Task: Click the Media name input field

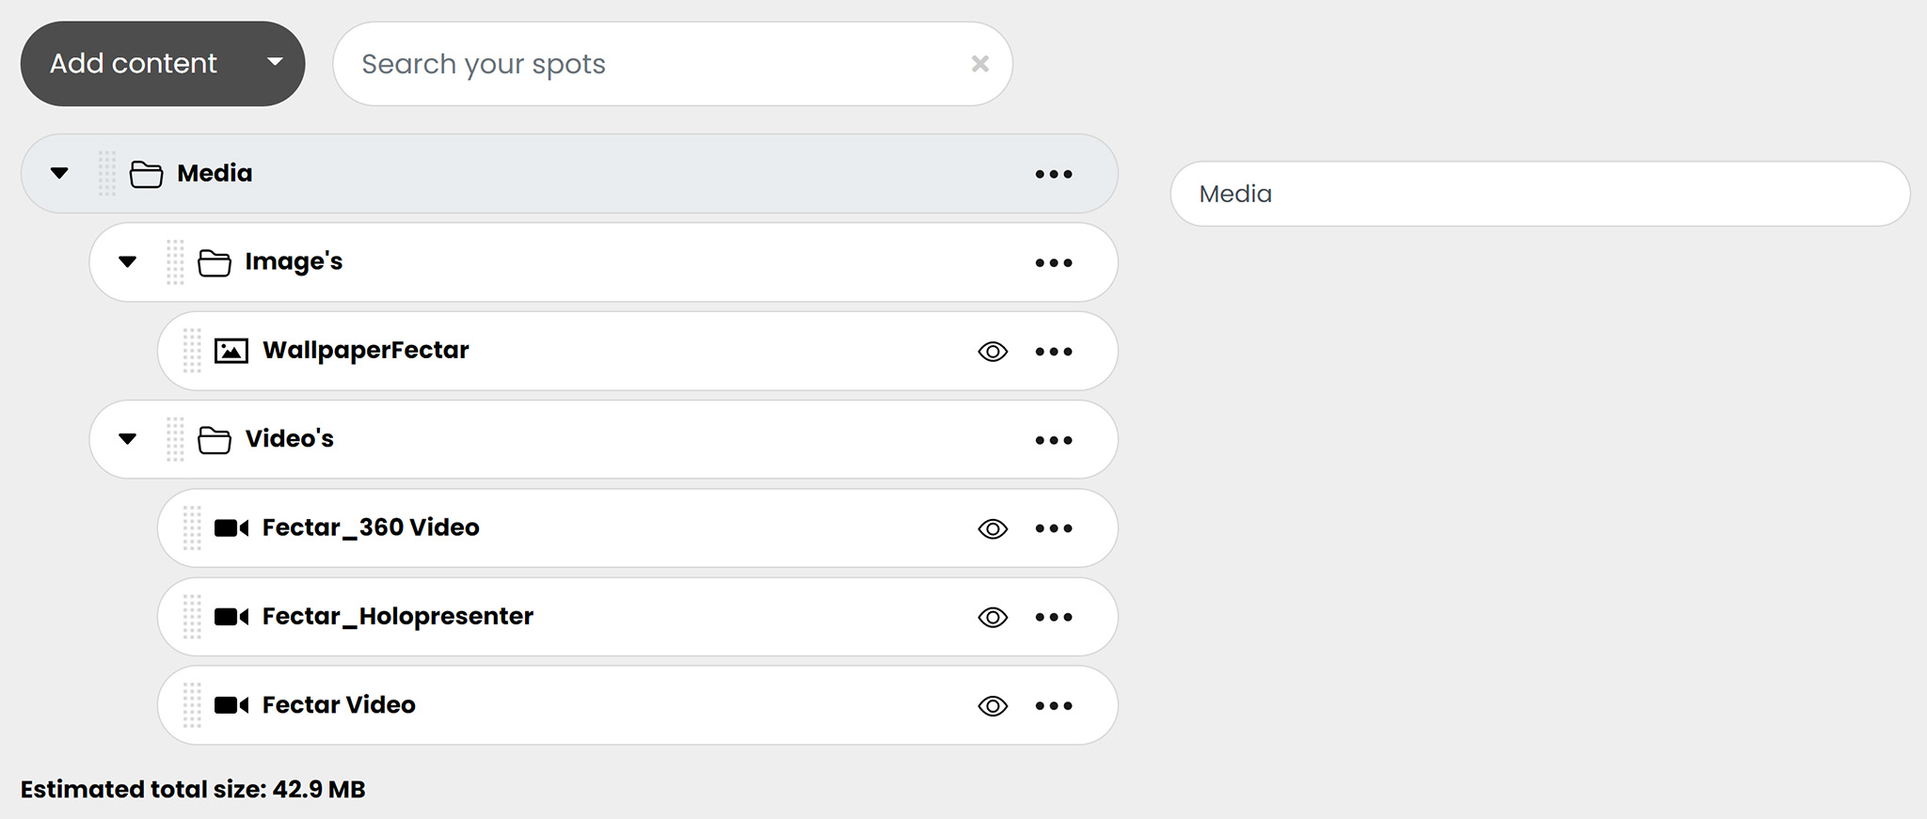Action: 1540,194
